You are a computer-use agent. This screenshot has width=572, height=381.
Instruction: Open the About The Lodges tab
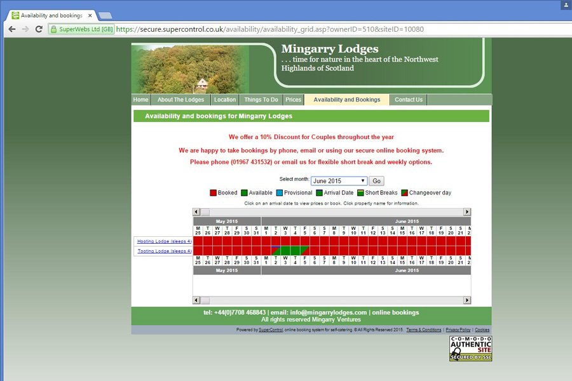tap(180, 100)
